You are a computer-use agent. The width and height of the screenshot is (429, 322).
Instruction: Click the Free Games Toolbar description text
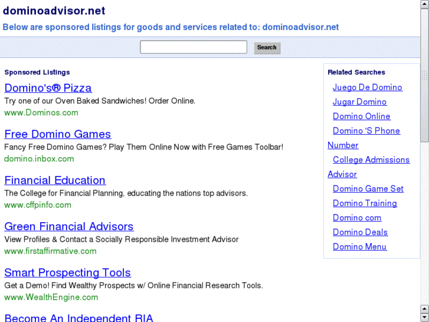(143, 147)
